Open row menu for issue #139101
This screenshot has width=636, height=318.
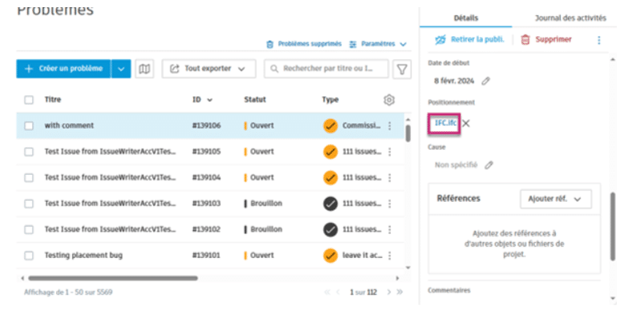pyautogui.click(x=390, y=256)
